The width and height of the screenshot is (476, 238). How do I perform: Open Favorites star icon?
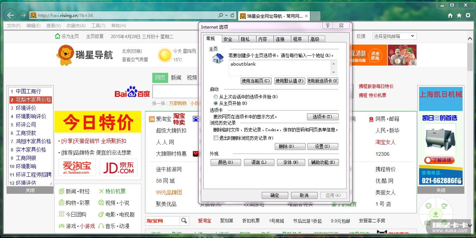click(459, 15)
